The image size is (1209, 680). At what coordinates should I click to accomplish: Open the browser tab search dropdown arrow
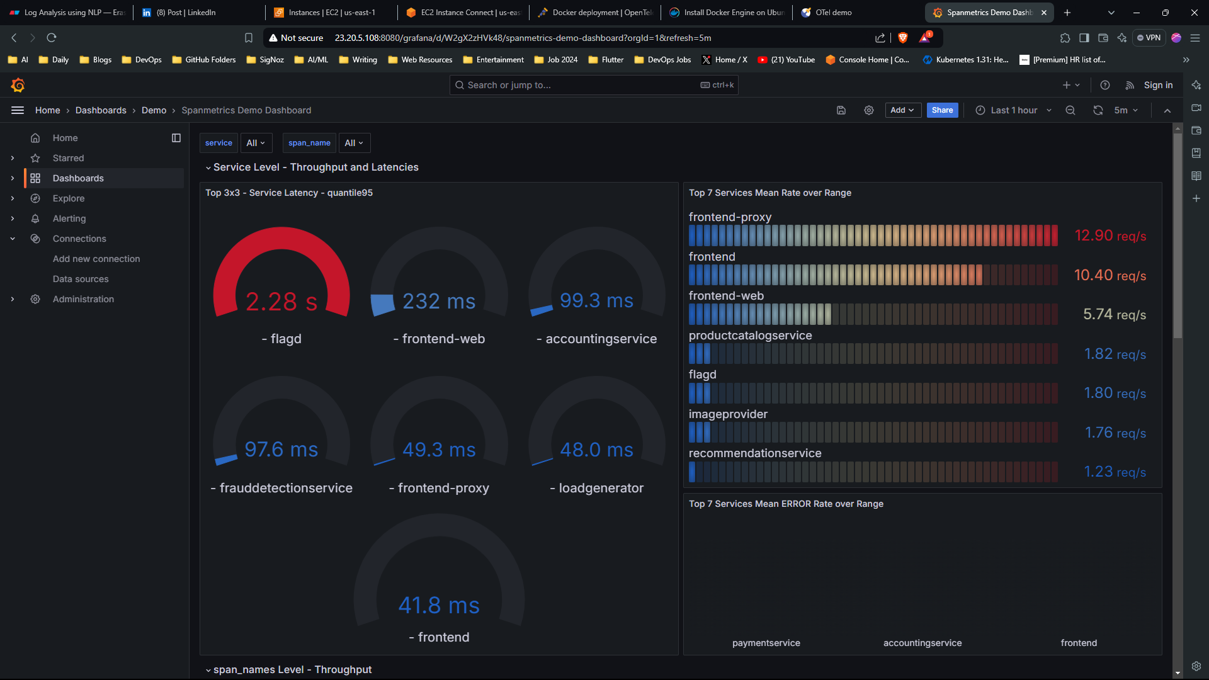1111,13
